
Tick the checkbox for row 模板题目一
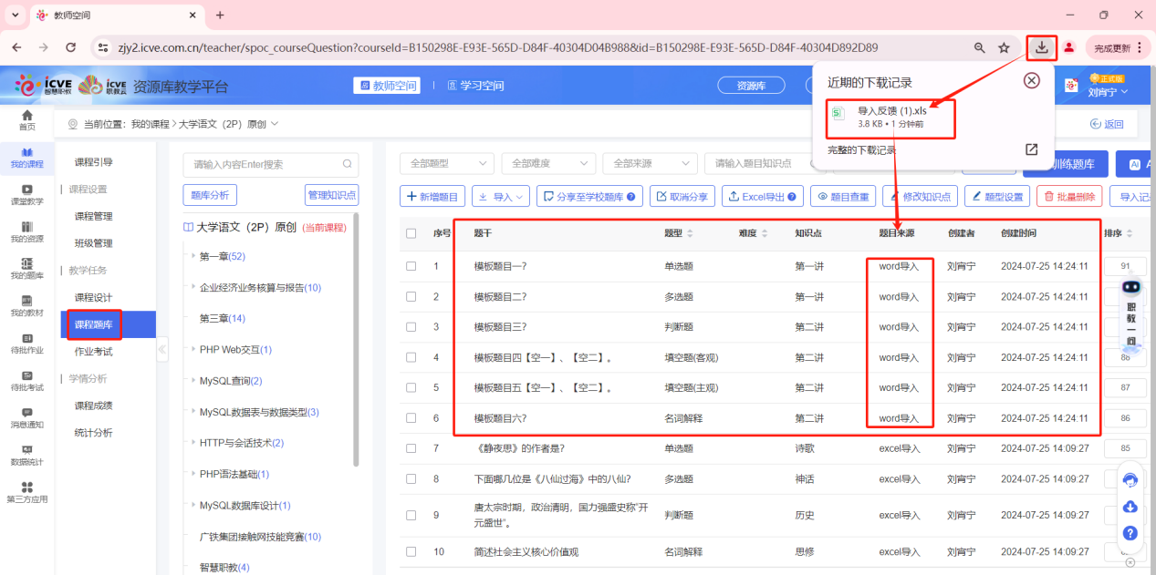(411, 266)
